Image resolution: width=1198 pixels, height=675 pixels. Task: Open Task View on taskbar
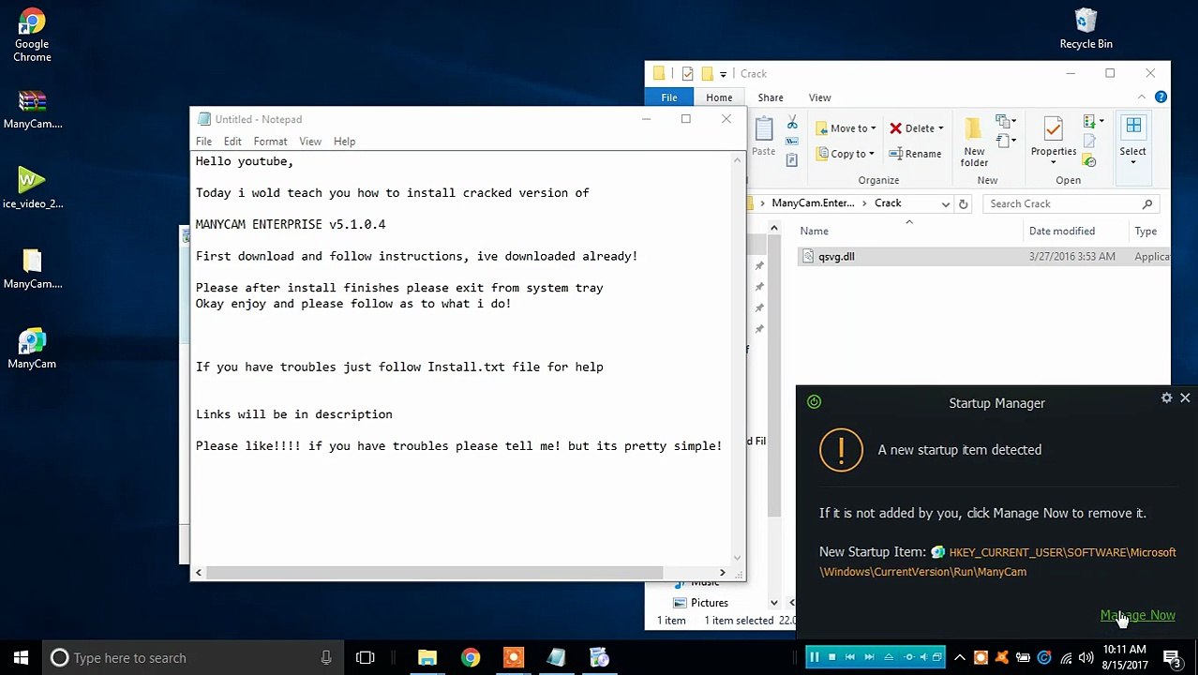coord(366,657)
